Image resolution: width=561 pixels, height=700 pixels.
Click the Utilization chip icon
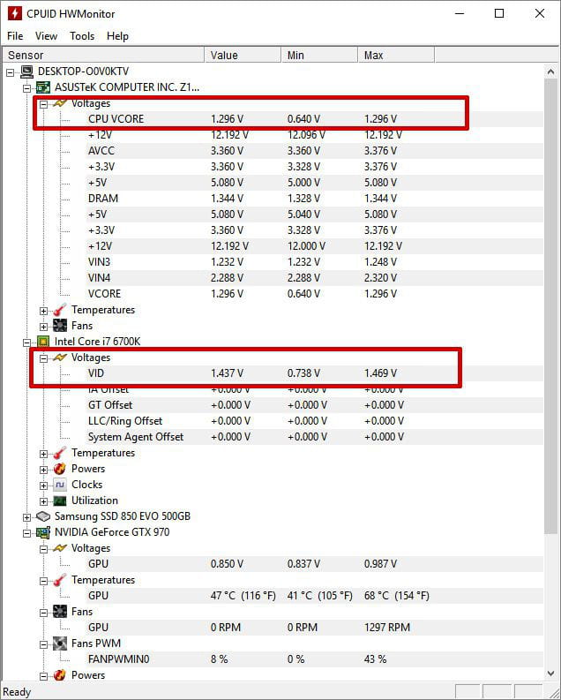[x=60, y=501]
